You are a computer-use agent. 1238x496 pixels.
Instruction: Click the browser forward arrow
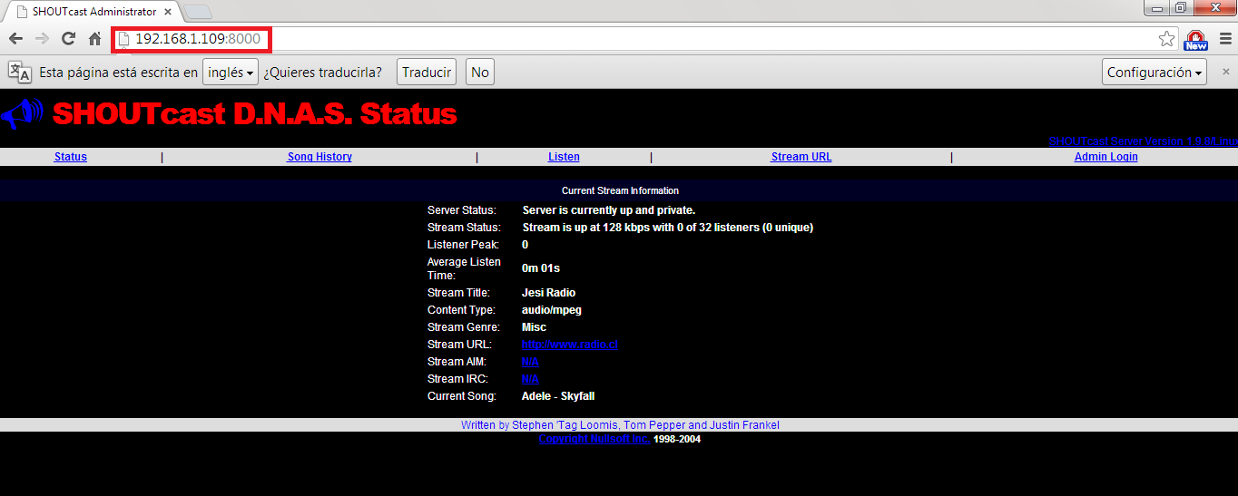42,39
